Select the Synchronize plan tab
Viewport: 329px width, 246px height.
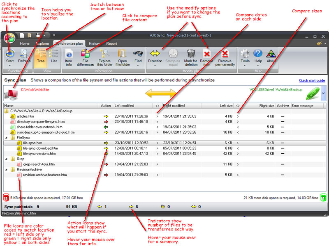(69, 43)
